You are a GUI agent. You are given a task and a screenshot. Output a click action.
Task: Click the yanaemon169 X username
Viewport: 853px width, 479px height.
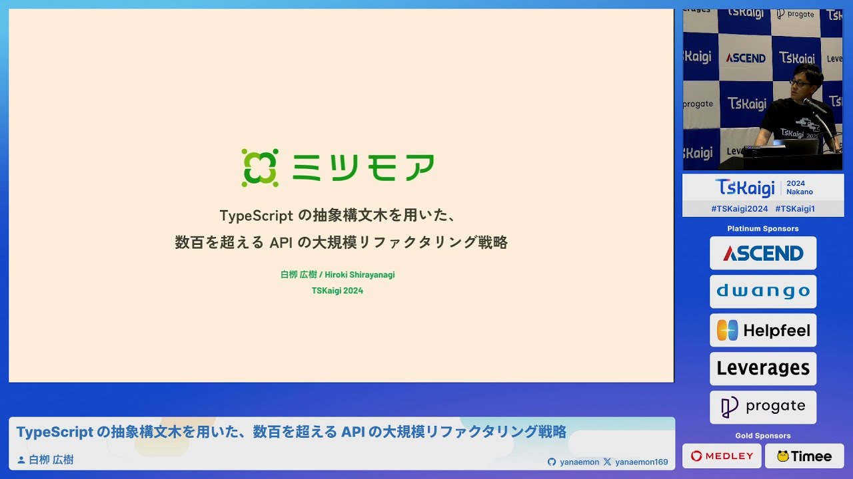click(x=641, y=462)
